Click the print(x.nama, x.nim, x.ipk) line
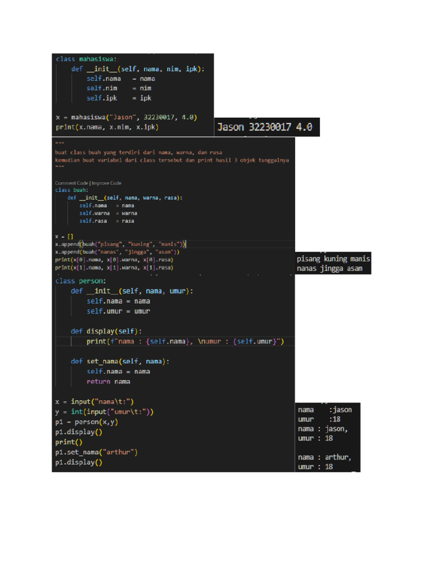Image resolution: width=441 pixels, height=588 pixels. coord(107,127)
